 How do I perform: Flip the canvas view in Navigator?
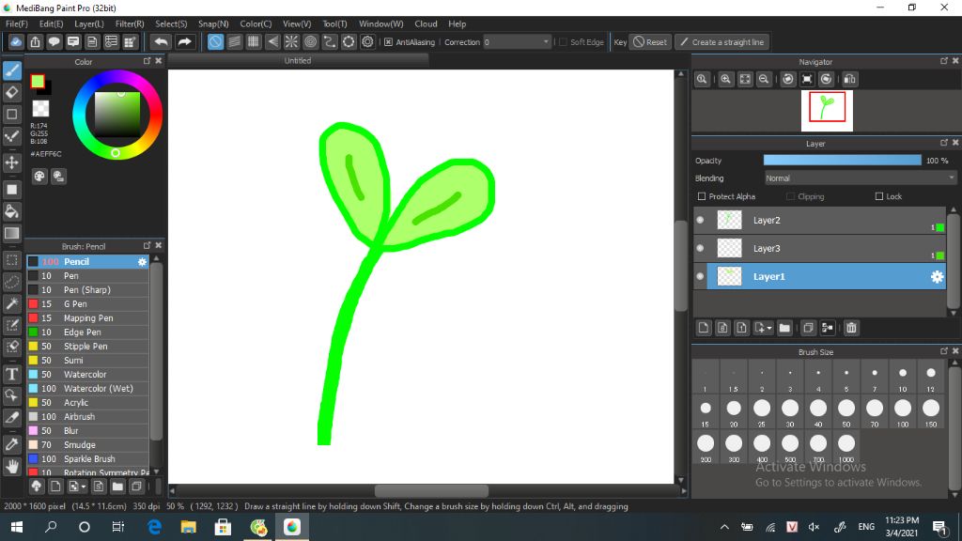[x=849, y=79]
